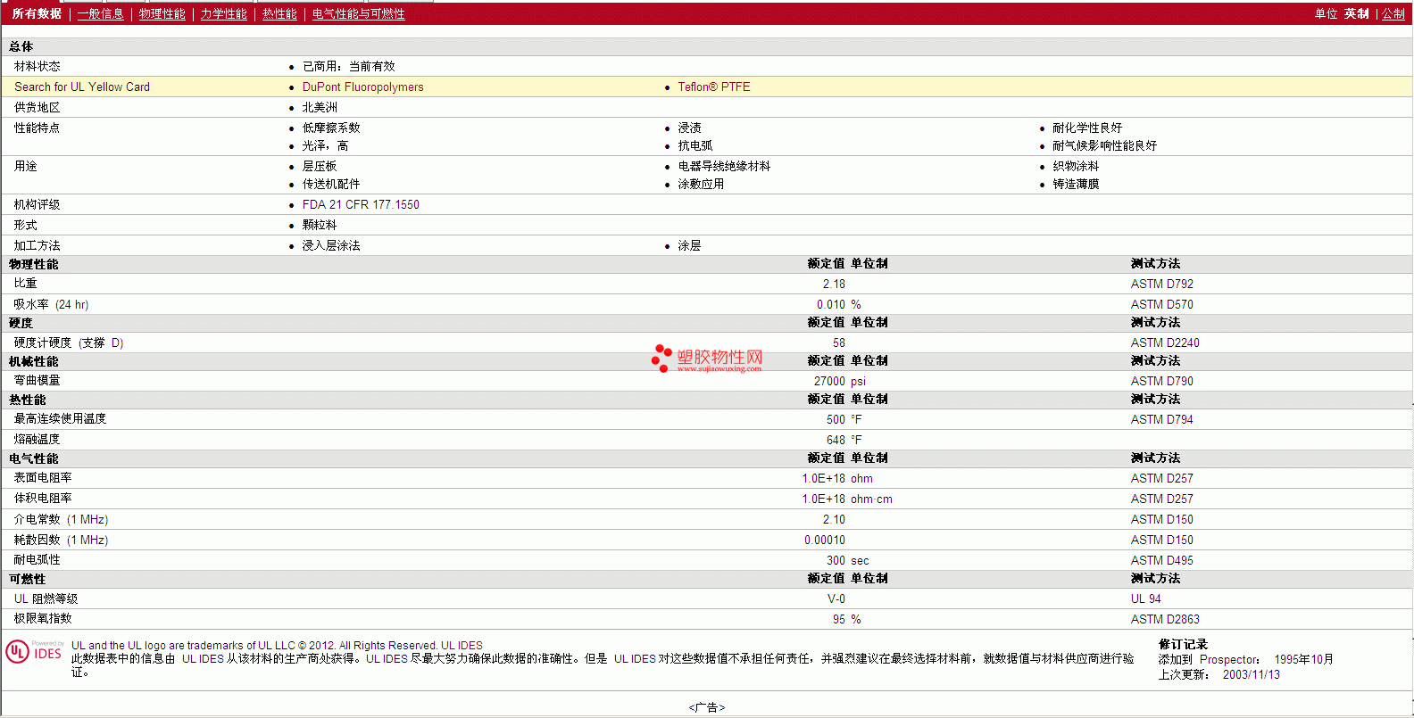Select the 材料状态 row label
Image resolution: width=1414 pixels, height=718 pixels.
(37, 67)
